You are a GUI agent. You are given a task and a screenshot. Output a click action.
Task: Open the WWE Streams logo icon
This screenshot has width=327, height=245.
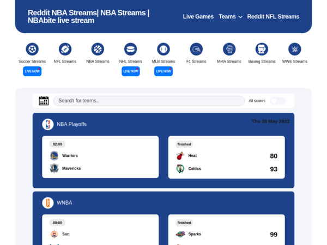pos(295,49)
